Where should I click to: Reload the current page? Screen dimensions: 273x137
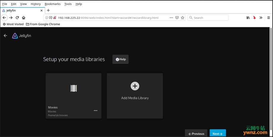click(x=17, y=17)
